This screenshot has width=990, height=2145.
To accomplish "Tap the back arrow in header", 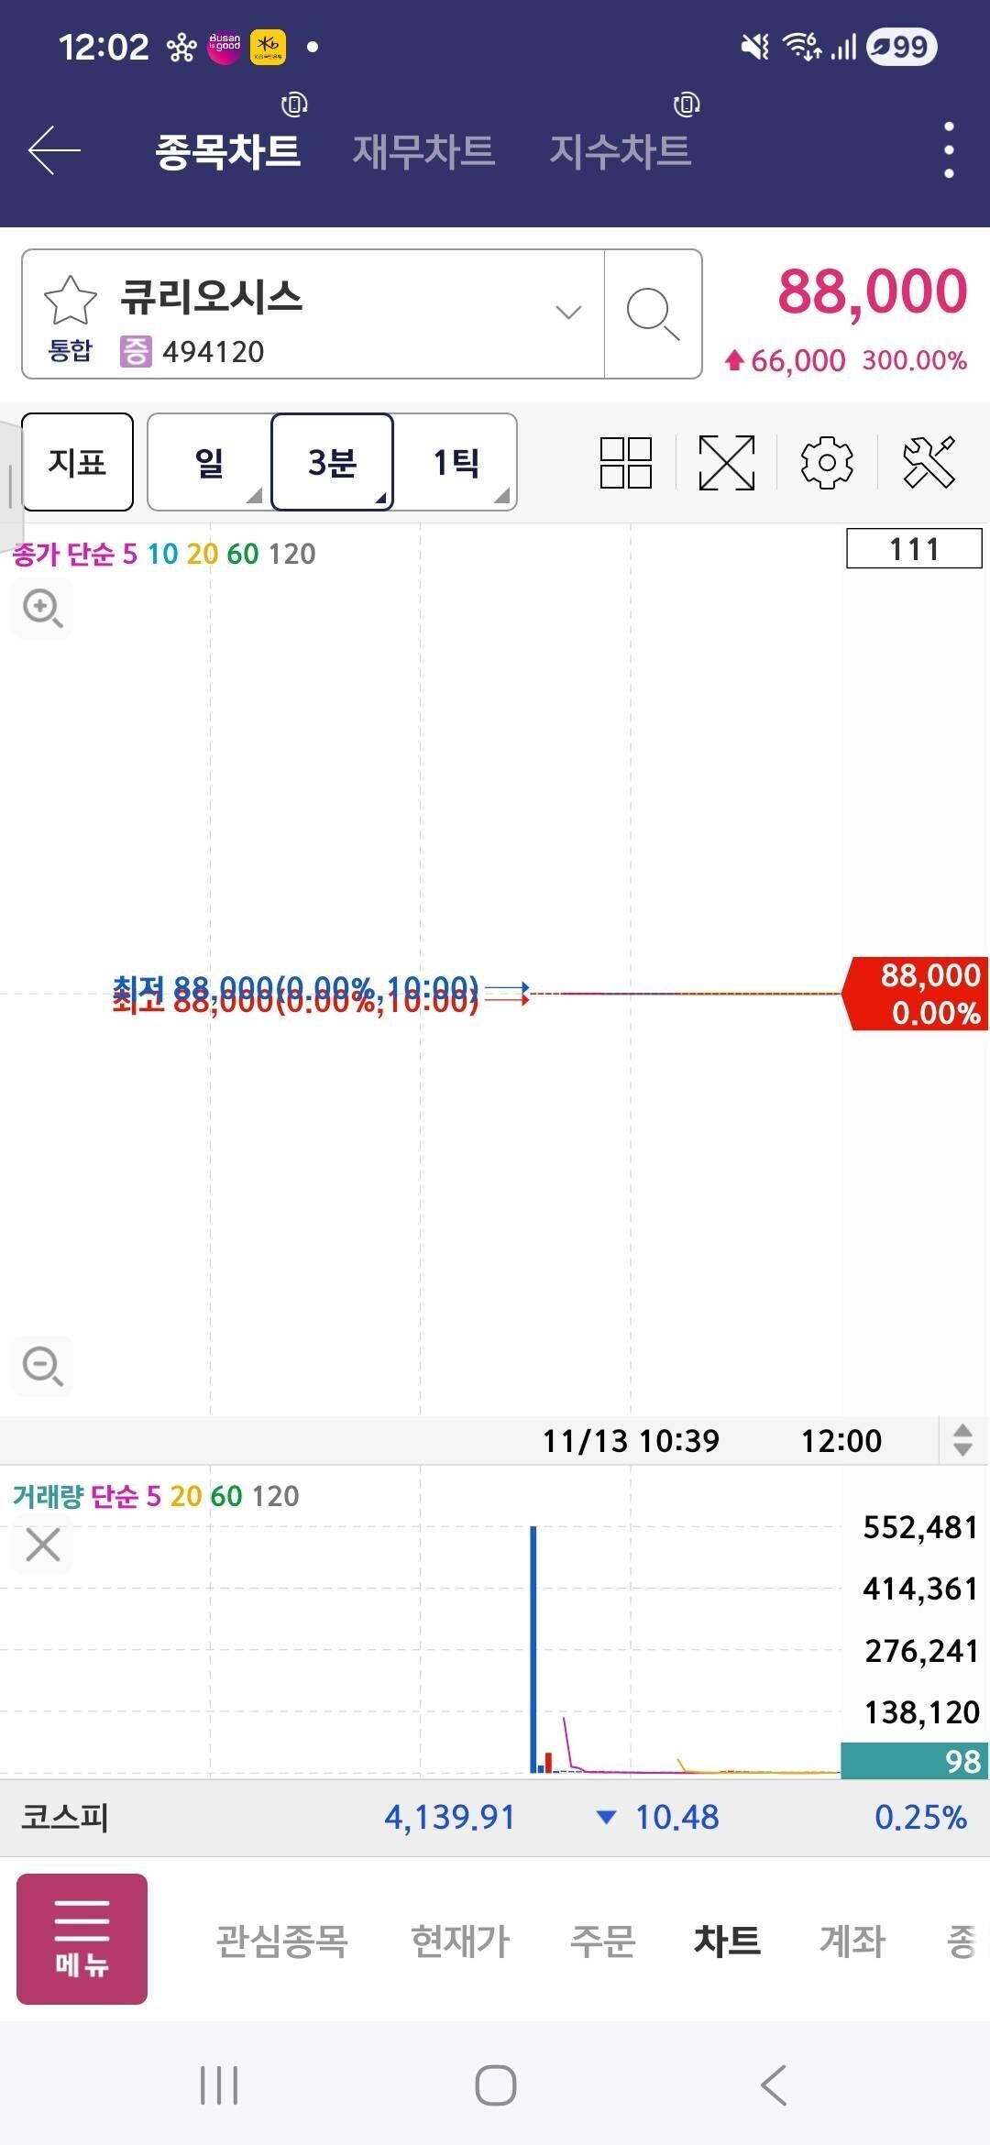I will coord(55,150).
